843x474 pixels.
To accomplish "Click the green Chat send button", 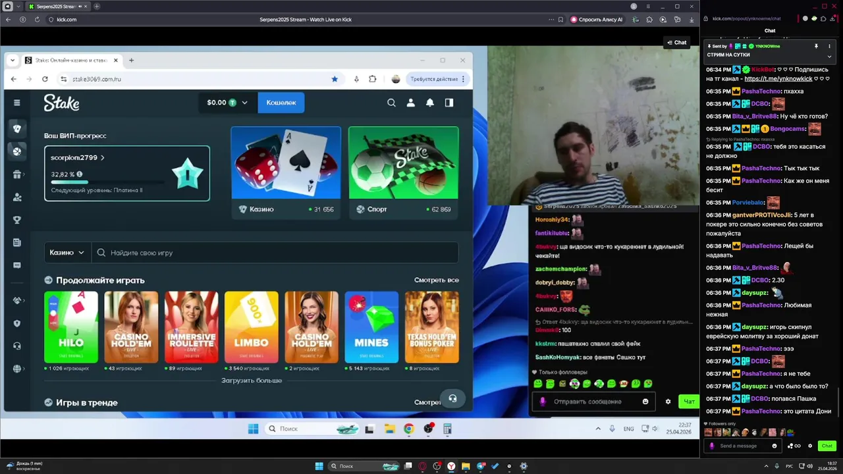I will (x=827, y=446).
